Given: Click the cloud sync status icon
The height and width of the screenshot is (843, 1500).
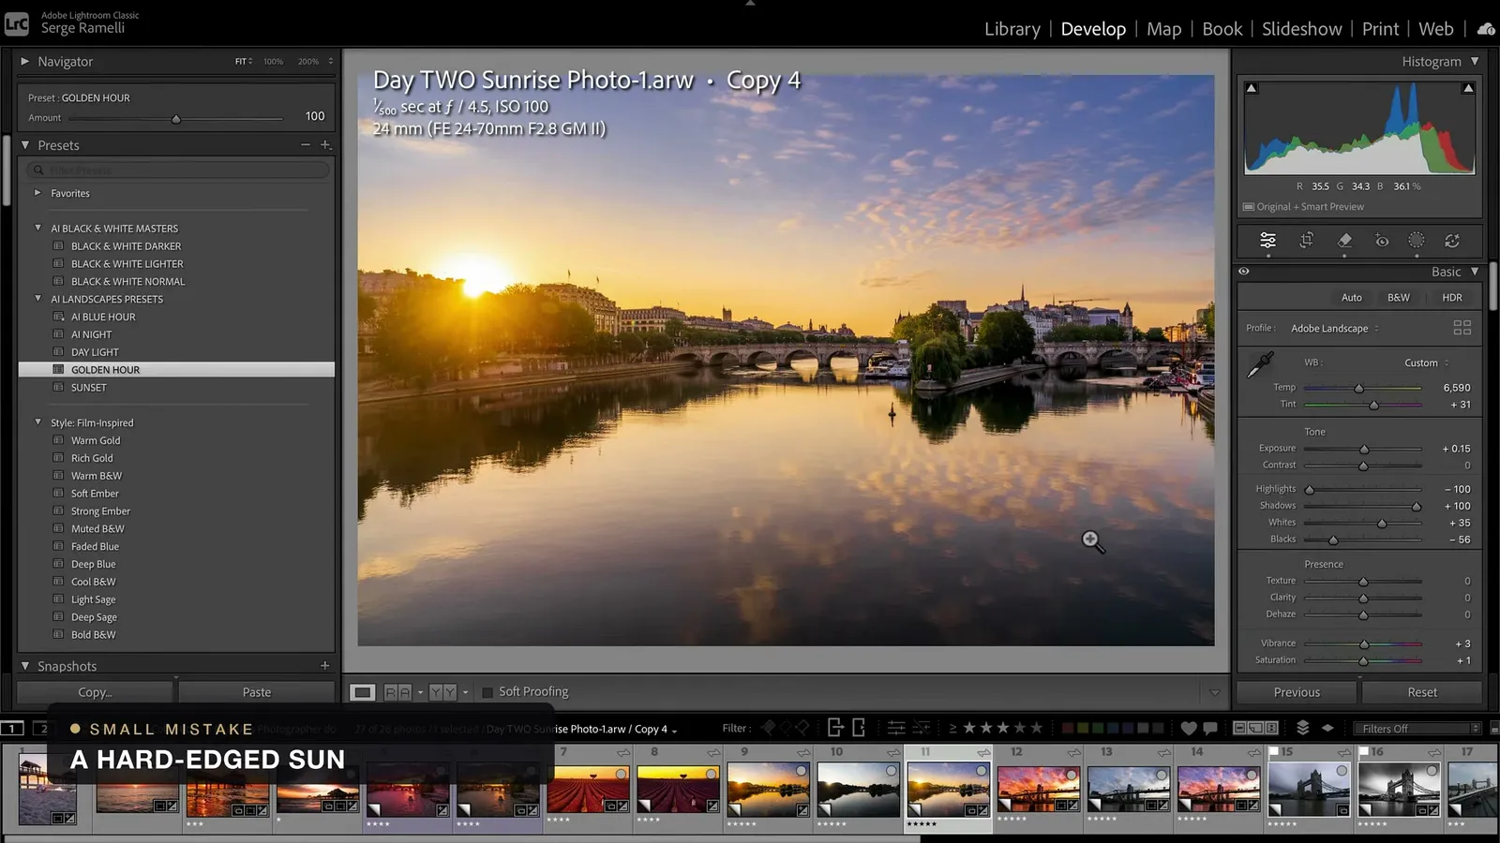Looking at the screenshot, I should [x=1486, y=29].
